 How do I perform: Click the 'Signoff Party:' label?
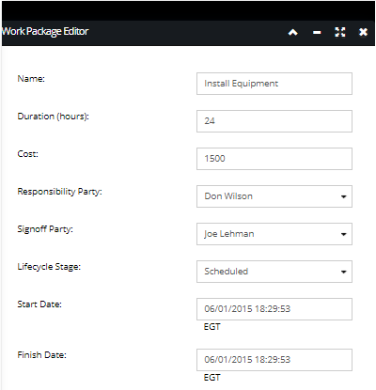coord(45,229)
